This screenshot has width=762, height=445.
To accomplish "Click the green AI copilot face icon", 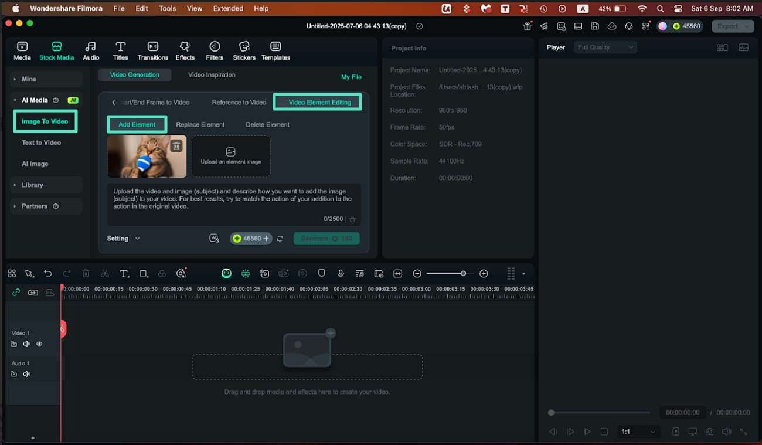I will [x=226, y=273].
